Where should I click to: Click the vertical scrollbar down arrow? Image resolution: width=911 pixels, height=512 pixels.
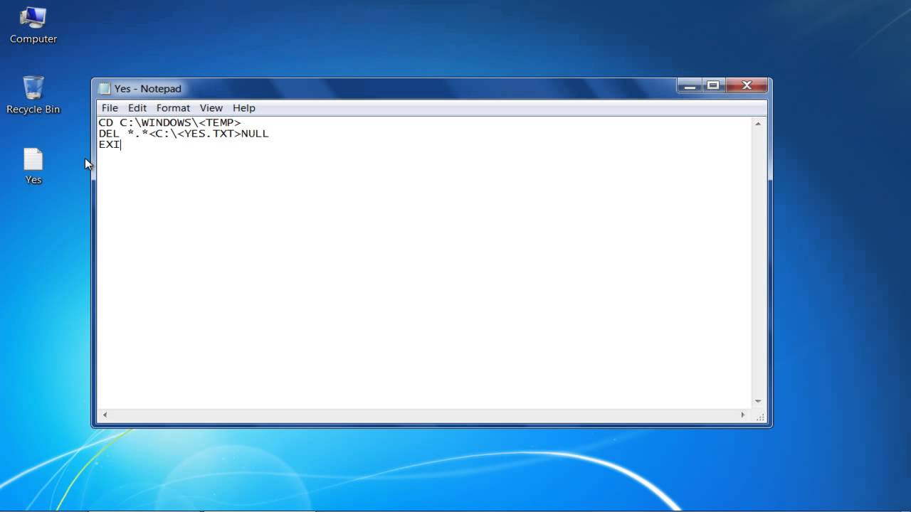click(x=758, y=402)
